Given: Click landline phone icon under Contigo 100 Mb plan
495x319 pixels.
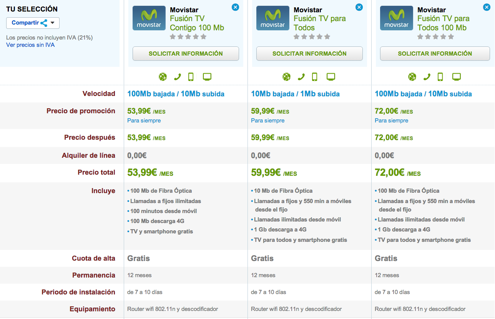Looking at the screenshot, I should pos(177,77).
